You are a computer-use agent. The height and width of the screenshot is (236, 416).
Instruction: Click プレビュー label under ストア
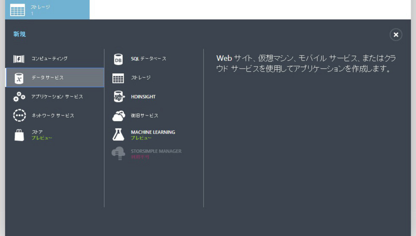click(42, 138)
